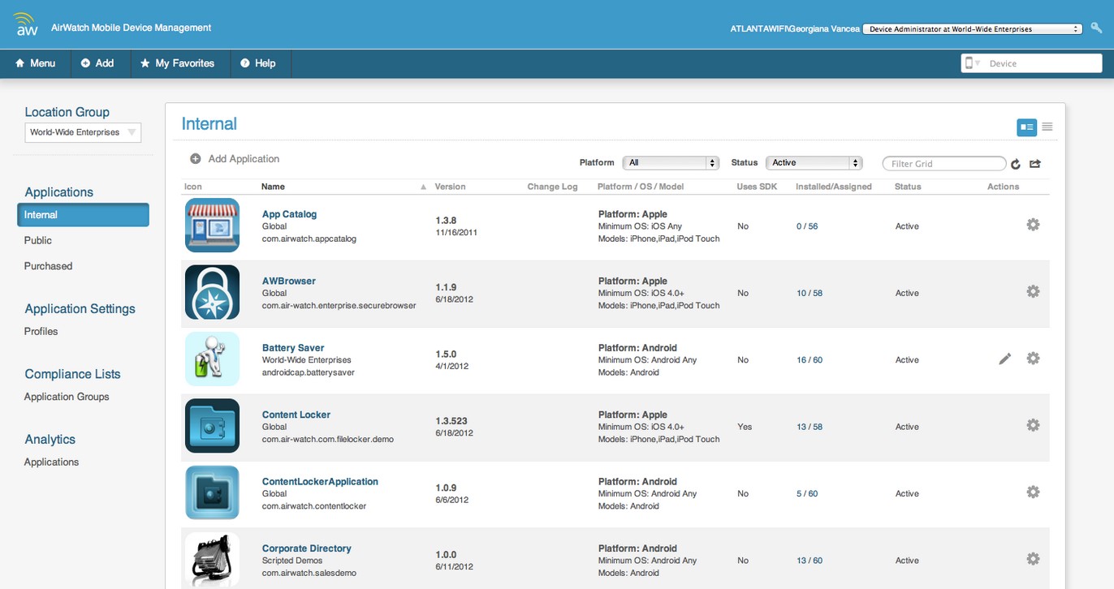Open the Platform filter dropdown
1114x589 pixels.
pyautogui.click(x=671, y=163)
